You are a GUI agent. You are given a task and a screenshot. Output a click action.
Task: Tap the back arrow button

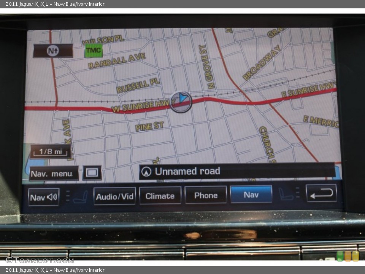point(321,193)
